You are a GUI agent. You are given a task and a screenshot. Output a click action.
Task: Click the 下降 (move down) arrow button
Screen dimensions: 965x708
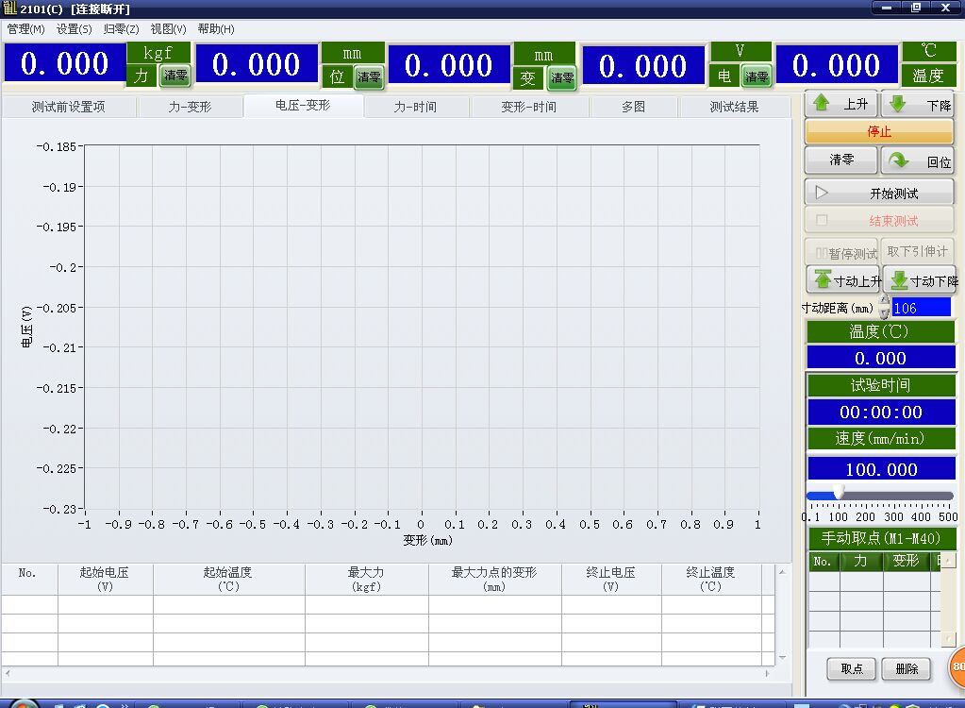[x=917, y=105]
